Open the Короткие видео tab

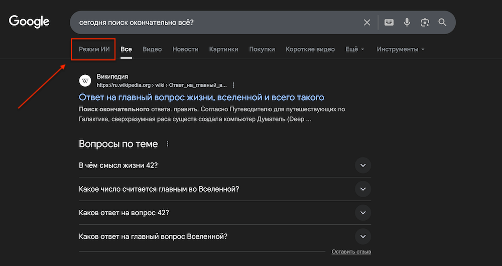tap(310, 49)
